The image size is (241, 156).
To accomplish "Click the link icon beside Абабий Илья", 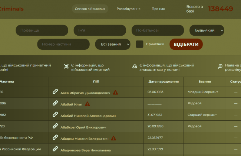I will coord(55,104).
